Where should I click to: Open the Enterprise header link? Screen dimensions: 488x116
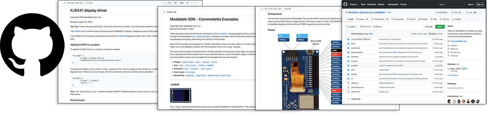point(371,4)
